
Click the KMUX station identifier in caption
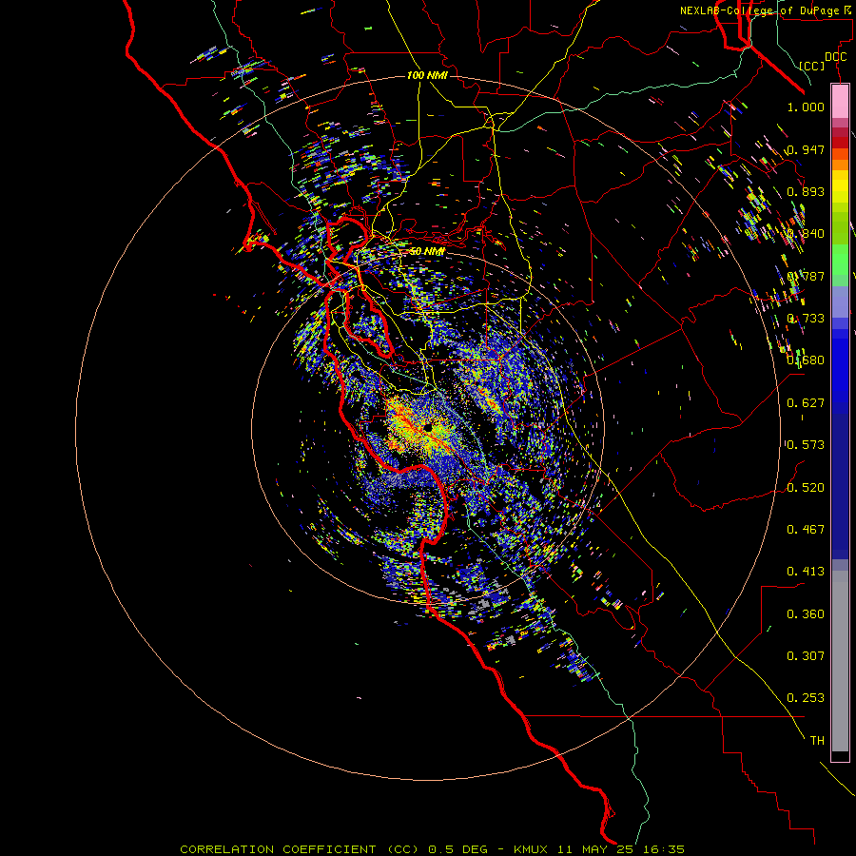531,849
